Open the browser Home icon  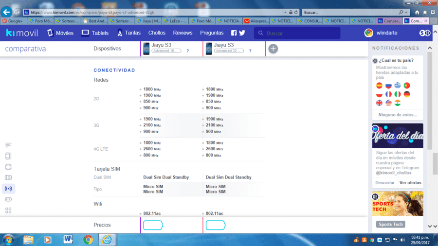click(x=417, y=12)
